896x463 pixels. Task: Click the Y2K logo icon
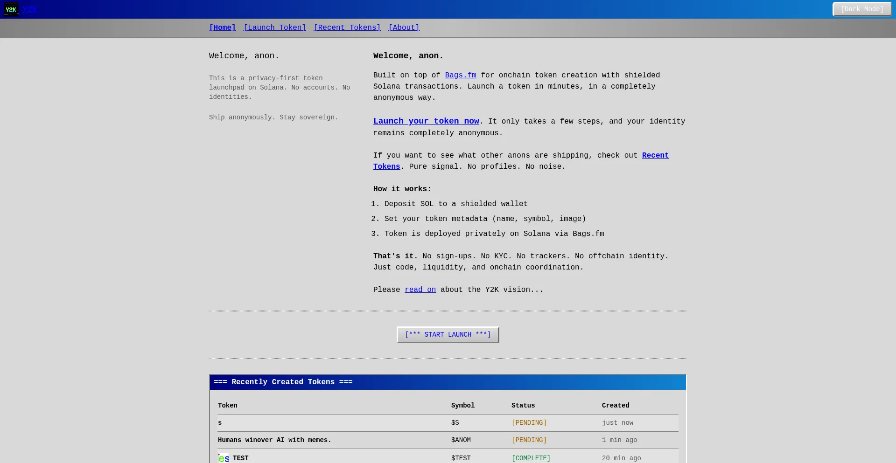click(11, 9)
